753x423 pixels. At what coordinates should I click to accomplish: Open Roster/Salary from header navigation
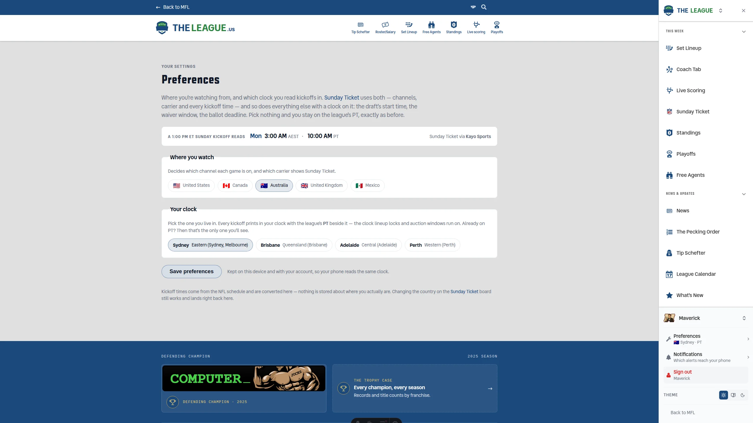pos(385,28)
